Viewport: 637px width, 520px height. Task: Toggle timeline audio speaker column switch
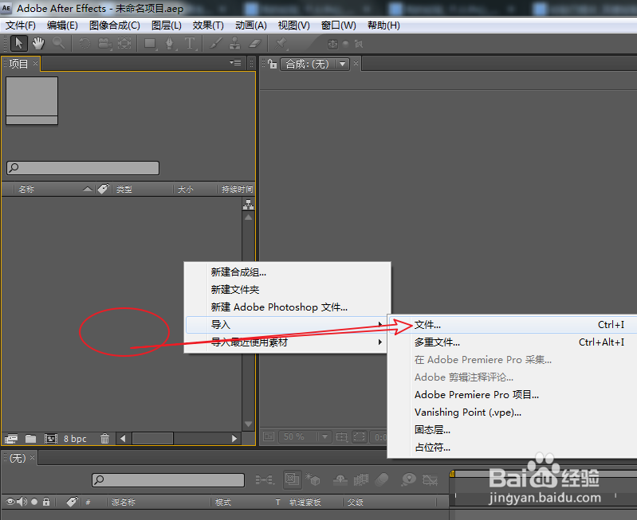[22, 502]
